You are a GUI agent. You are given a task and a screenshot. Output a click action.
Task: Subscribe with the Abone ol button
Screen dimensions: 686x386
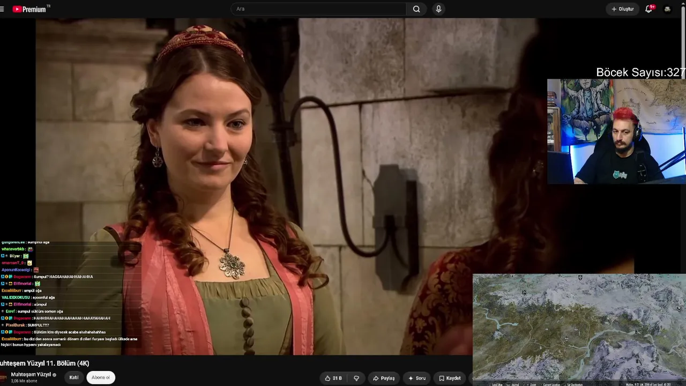101,377
